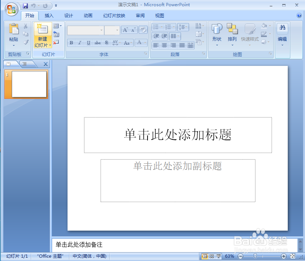Select slide 1 thumbnail in panel

(x=26, y=84)
